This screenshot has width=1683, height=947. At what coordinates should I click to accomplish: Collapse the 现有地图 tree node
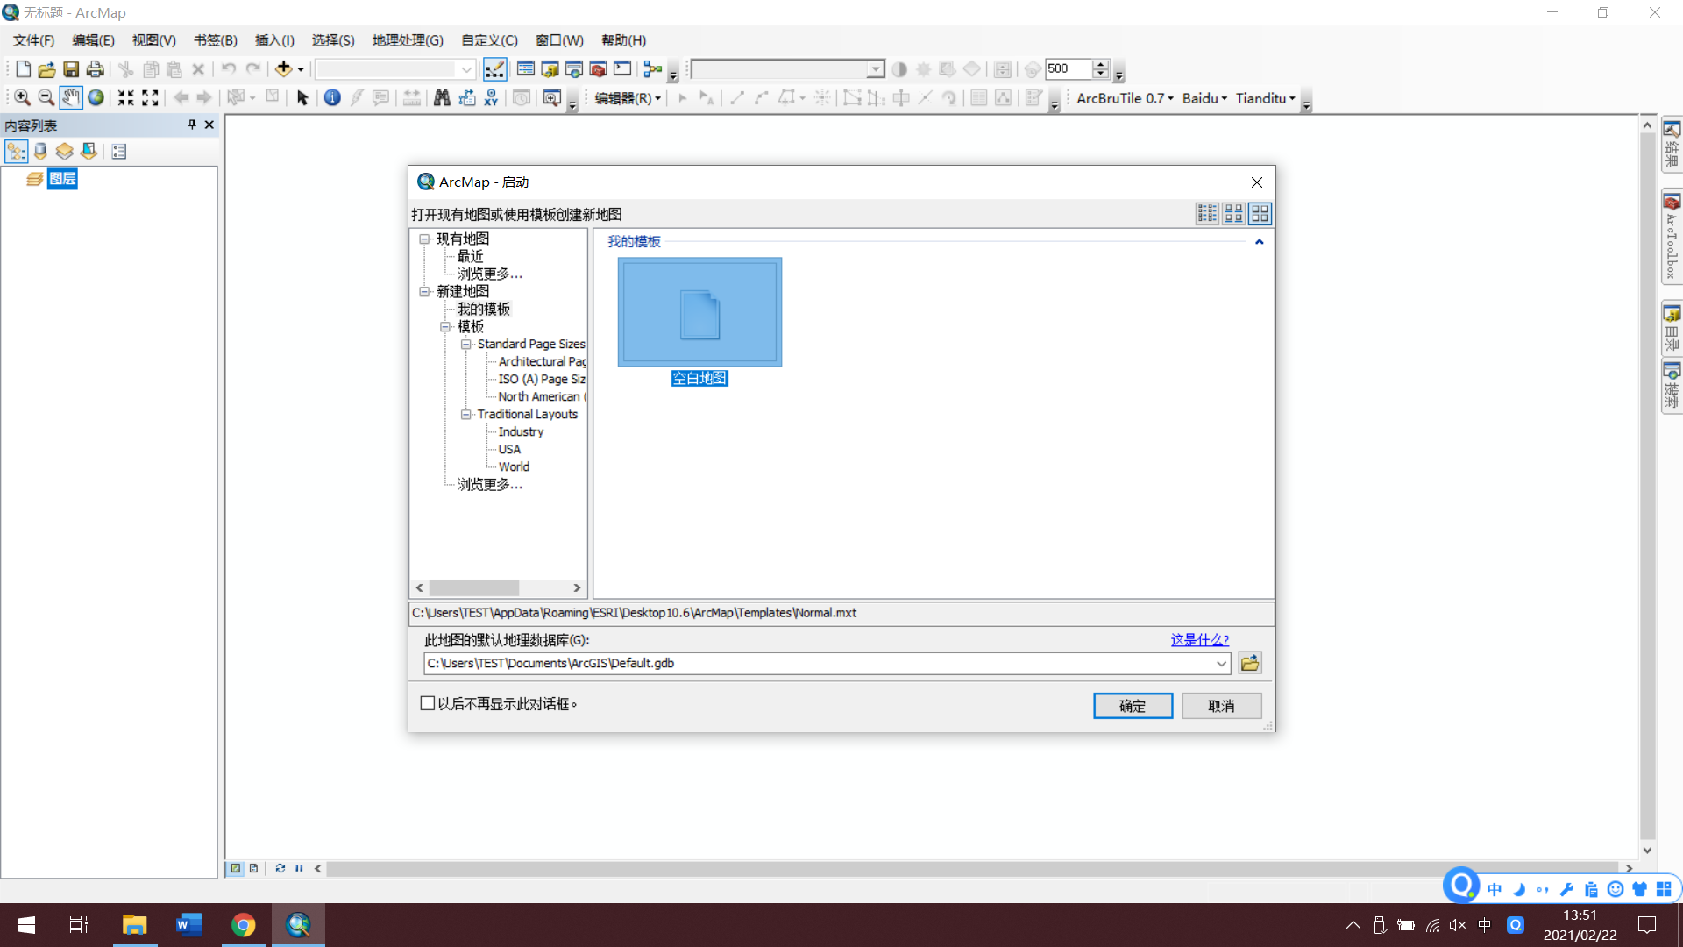point(424,239)
